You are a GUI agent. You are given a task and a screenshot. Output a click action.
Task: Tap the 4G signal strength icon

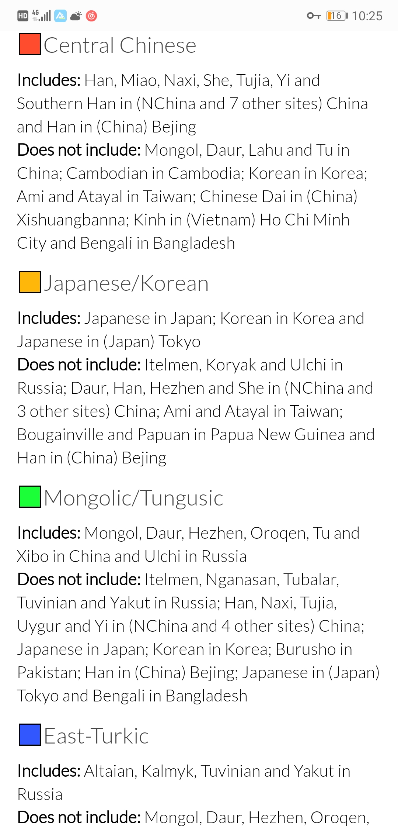coord(41,15)
